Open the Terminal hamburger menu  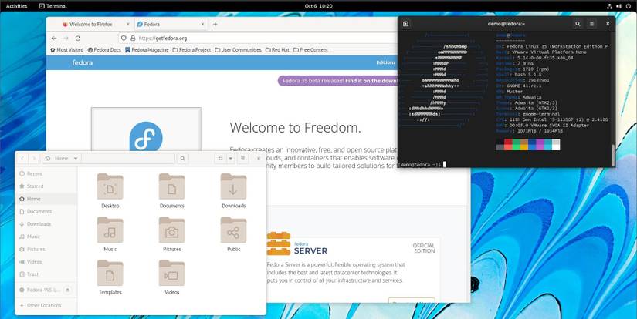591,24
